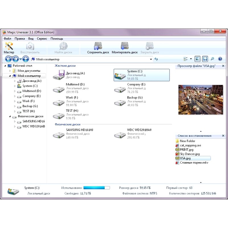The image size is (228, 228).
Task: Open the view mode dropdown arrow
Action: 191,59
